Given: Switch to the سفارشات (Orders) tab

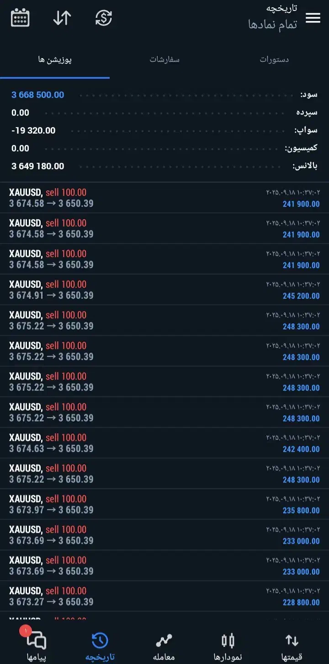Looking at the screenshot, I should pyautogui.click(x=164, y=59).
